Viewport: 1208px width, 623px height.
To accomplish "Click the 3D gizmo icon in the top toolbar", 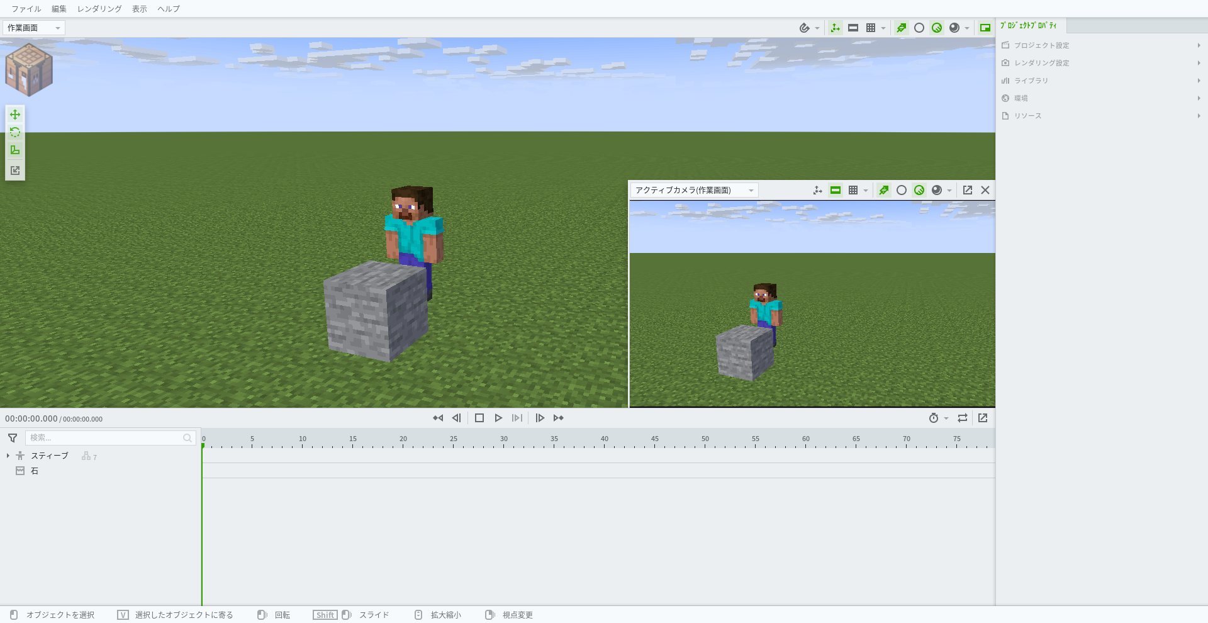I will click(x=835, y=28).
